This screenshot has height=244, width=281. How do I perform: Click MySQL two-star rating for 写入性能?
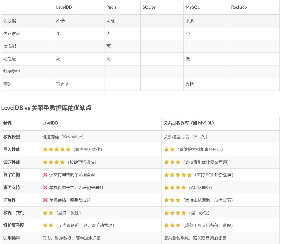coord(169,149)
